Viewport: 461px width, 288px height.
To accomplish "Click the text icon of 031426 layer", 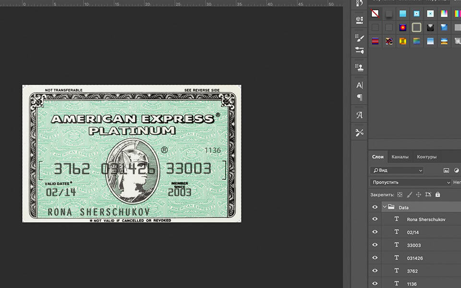I will pos(397,258).
